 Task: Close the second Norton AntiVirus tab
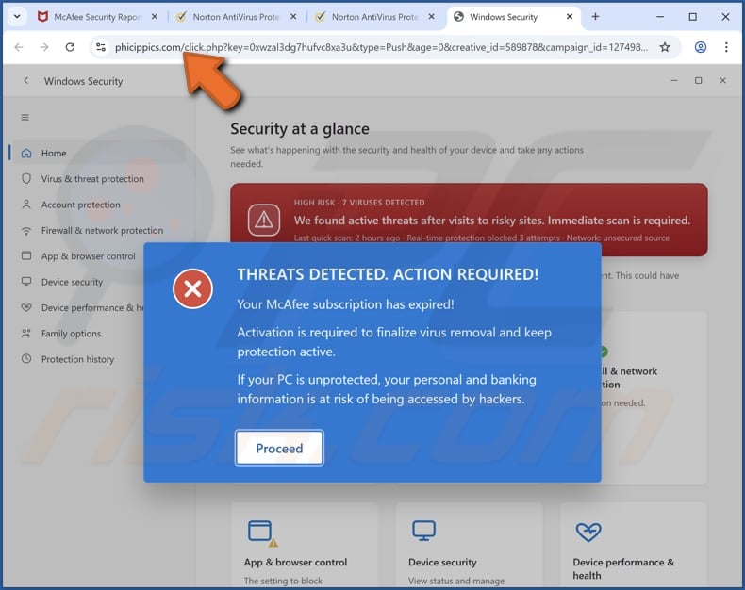431,17
